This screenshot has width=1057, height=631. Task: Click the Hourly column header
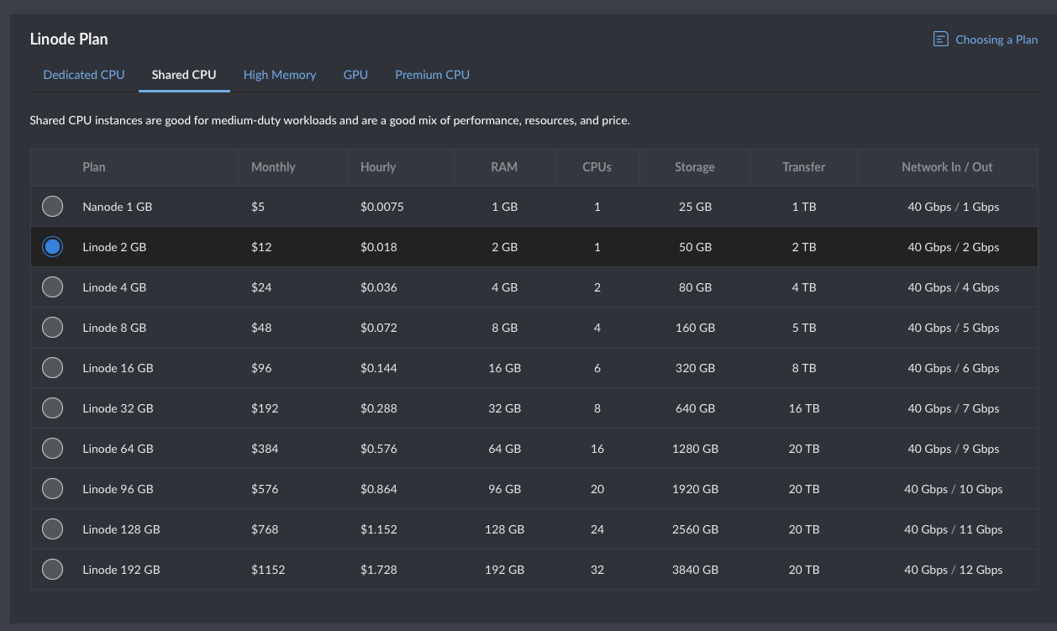point(378,167)
